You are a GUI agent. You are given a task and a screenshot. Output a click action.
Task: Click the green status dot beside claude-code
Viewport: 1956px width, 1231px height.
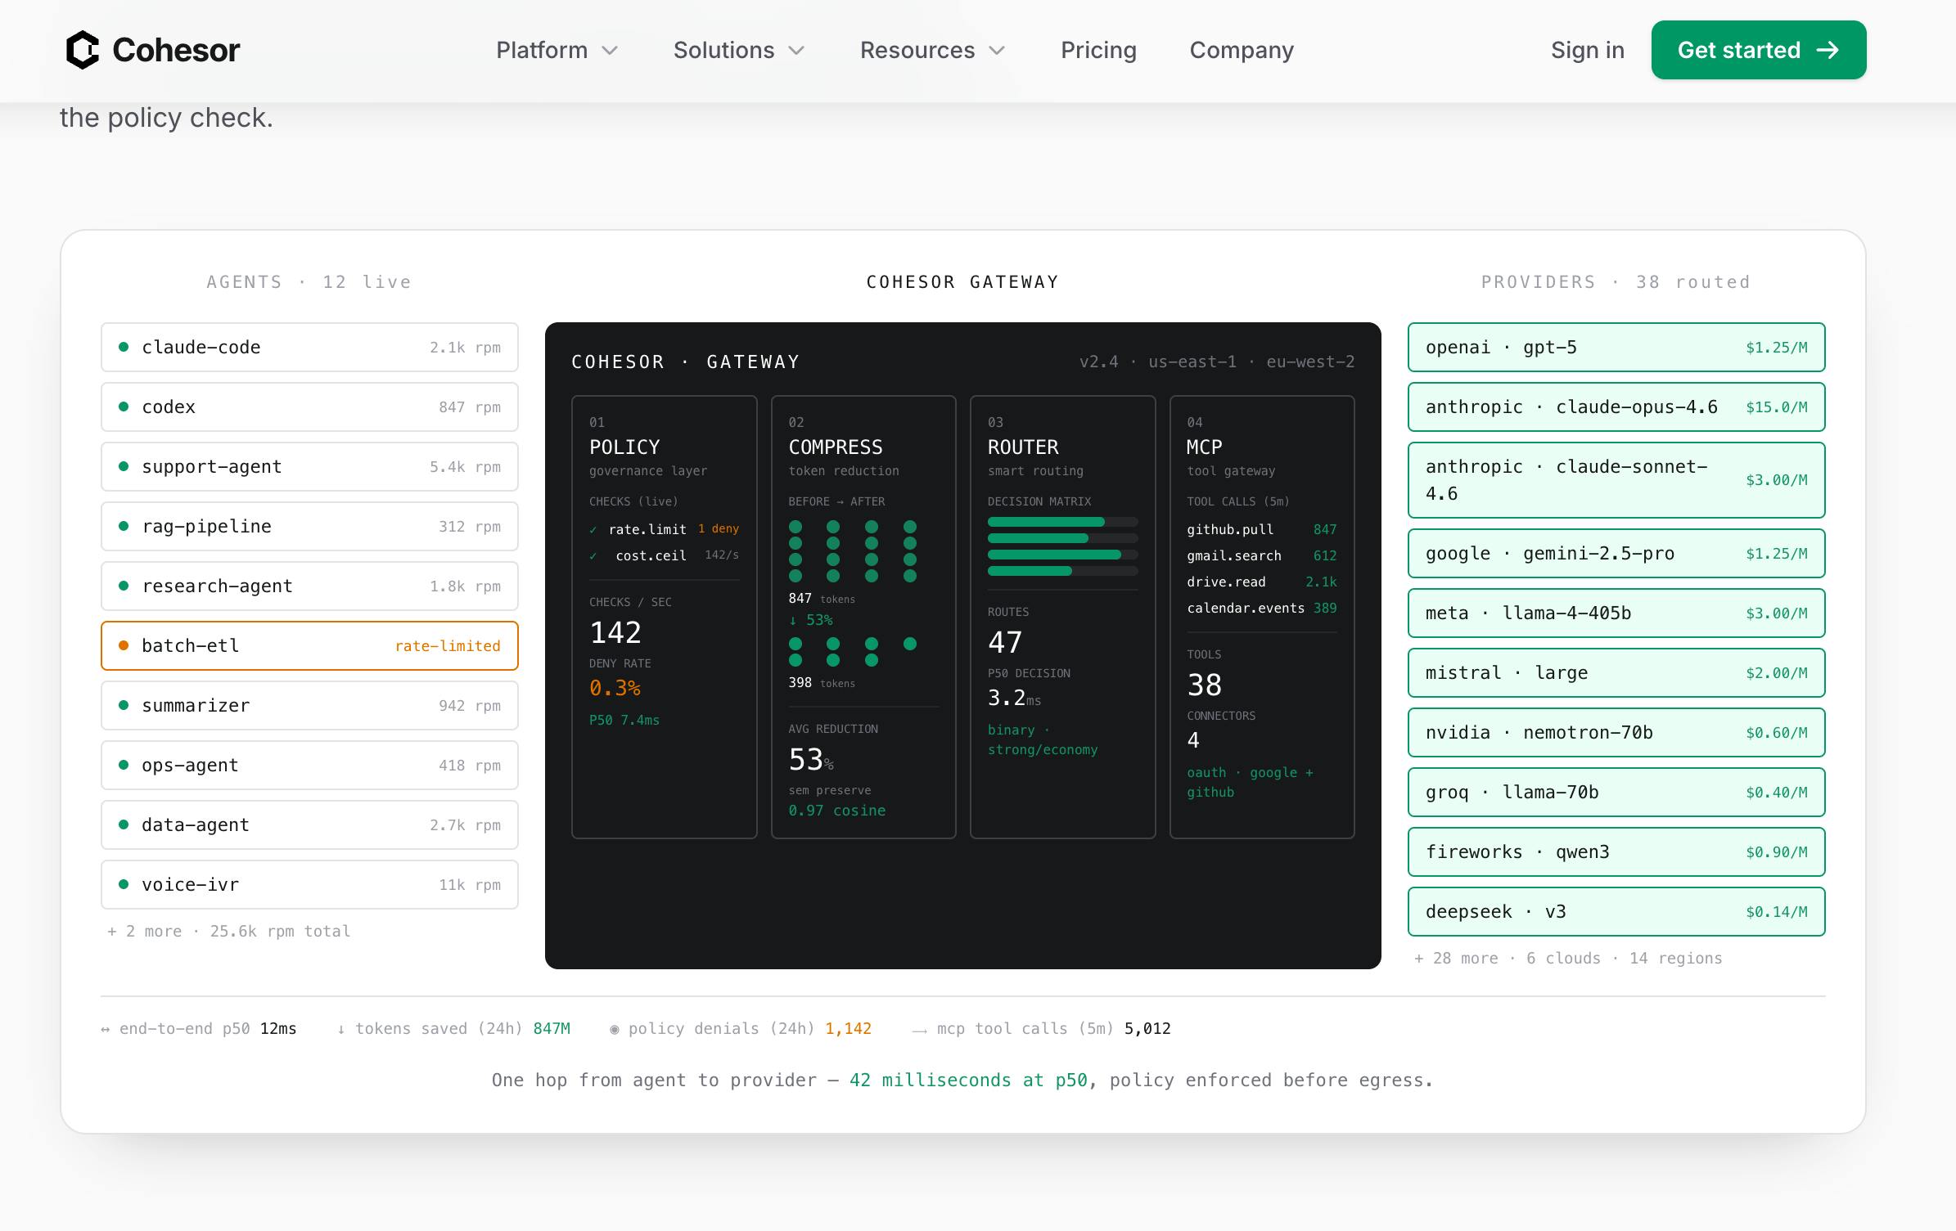coord(124,347)
